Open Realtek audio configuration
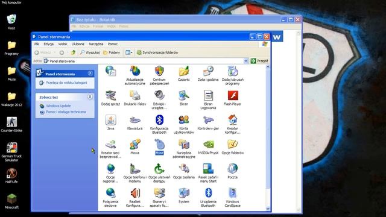This screenshot has width=386, height=217. (135, 197)
